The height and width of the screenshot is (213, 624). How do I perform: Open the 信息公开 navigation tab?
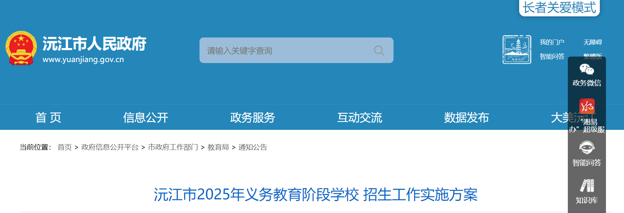point(146,118)
